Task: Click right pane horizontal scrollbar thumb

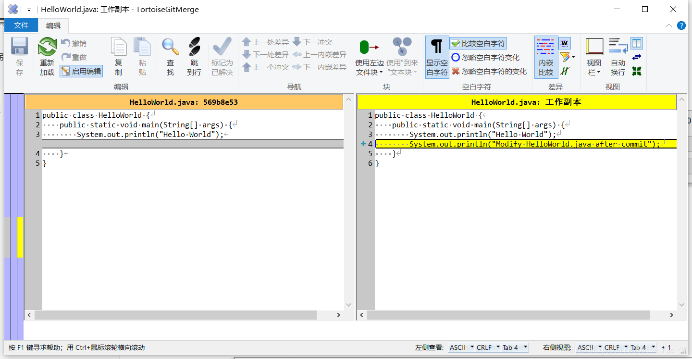Action: (x=508, y=315)
